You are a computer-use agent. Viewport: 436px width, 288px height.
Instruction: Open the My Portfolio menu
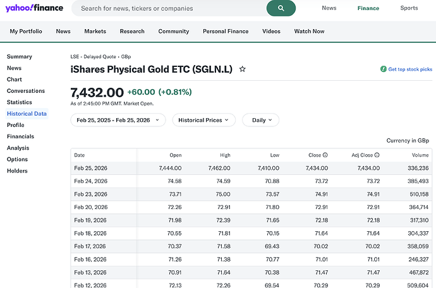(x=26, y=31)
